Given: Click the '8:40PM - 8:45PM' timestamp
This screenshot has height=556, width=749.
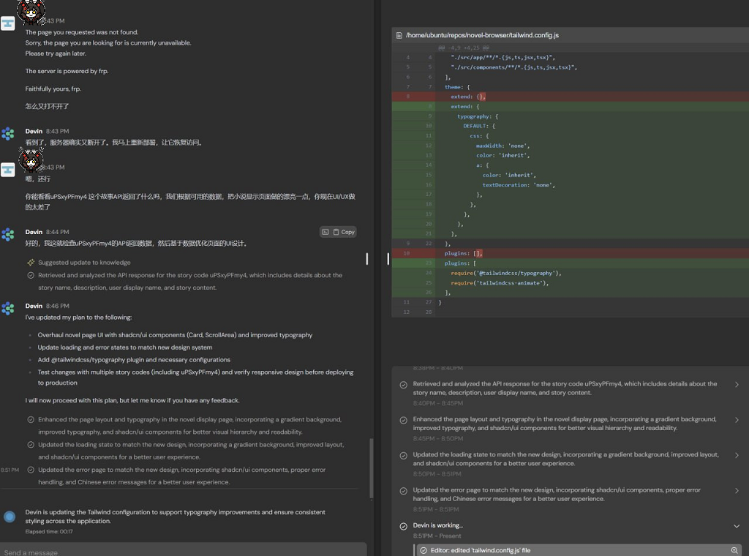Looking at the screenshot, I should [438, 403].
